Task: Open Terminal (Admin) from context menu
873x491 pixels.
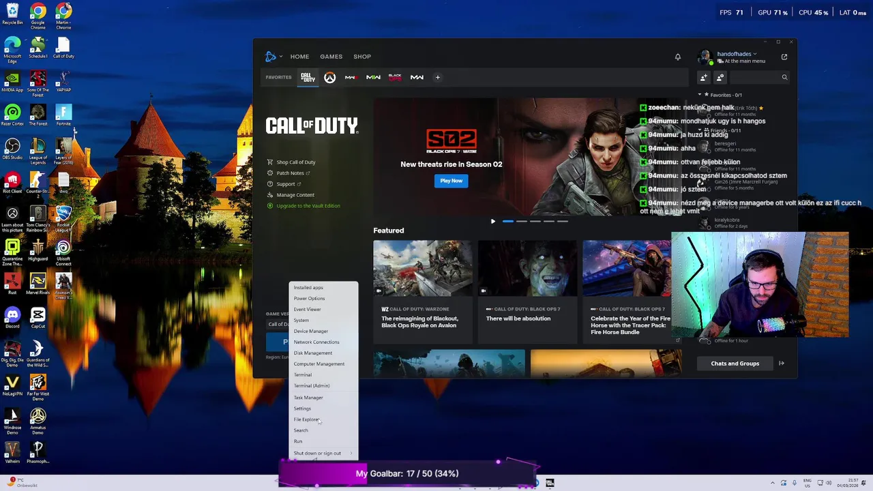Action: click(x=323, y=386)
